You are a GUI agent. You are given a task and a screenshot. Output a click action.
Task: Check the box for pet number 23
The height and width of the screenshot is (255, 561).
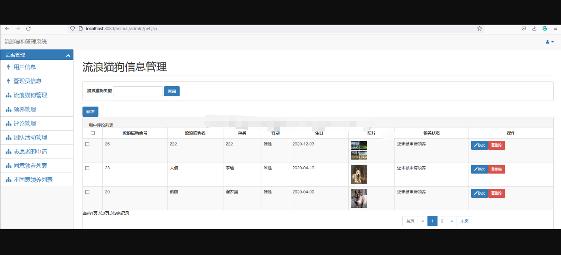87,168
